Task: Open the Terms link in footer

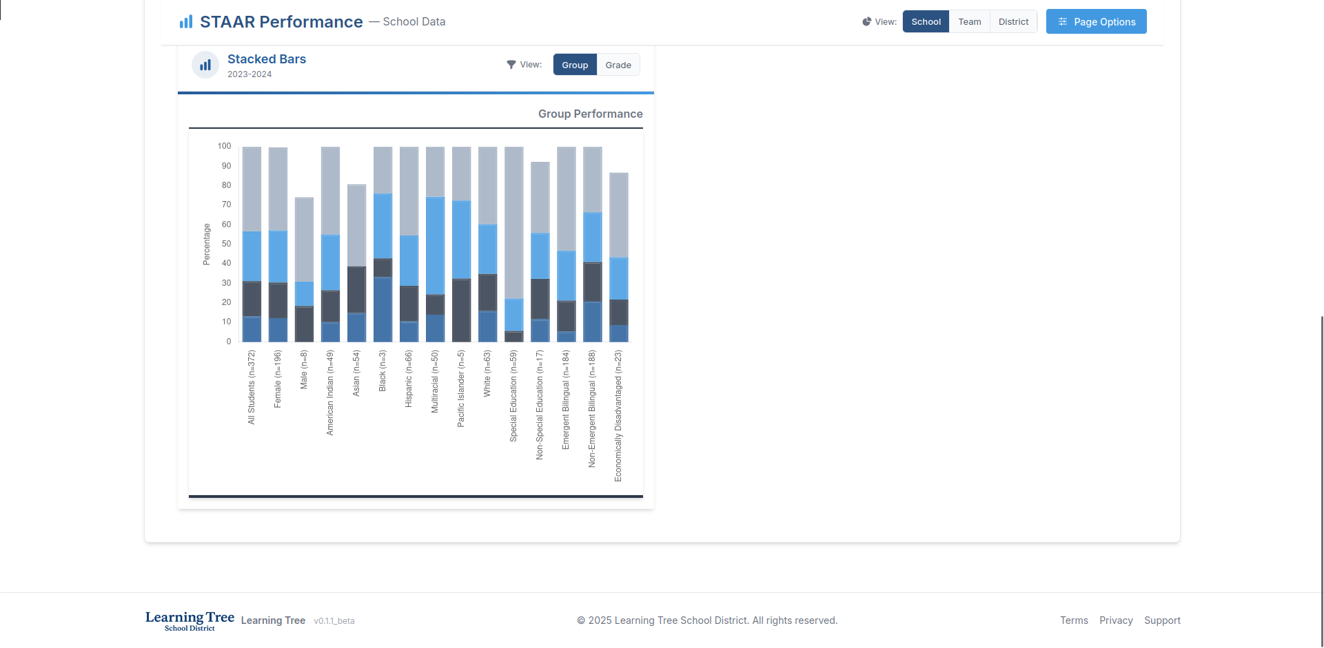Action: pyautogui.click(x=1074, y=620)
